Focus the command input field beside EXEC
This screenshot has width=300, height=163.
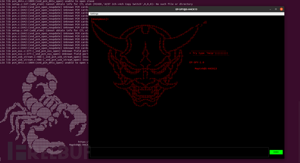179,152
